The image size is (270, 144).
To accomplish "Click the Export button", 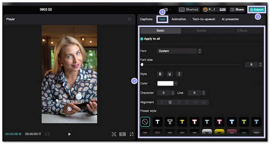I will (x=256, y=10).
